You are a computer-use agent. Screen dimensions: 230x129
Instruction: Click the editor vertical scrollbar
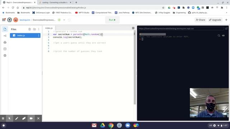click(x=135, y=67)
